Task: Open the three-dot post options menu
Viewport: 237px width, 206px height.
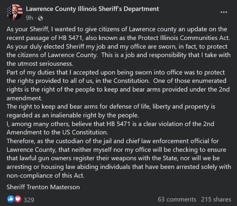Action: (224, 12)
